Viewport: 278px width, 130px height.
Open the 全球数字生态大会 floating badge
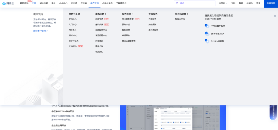pyautogui.click(x=273, y=112)
